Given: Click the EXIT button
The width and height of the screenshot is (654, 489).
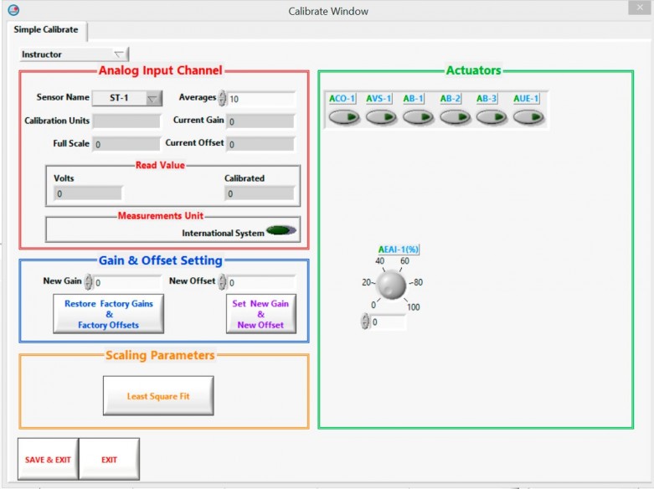Looking at the screenshot, I should tap(109, 459).
